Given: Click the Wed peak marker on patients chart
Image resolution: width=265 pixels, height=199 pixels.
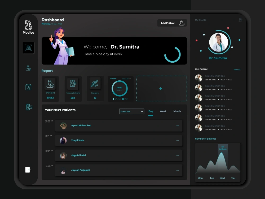Looking at the screenshot, I should (x=221, y=153).
